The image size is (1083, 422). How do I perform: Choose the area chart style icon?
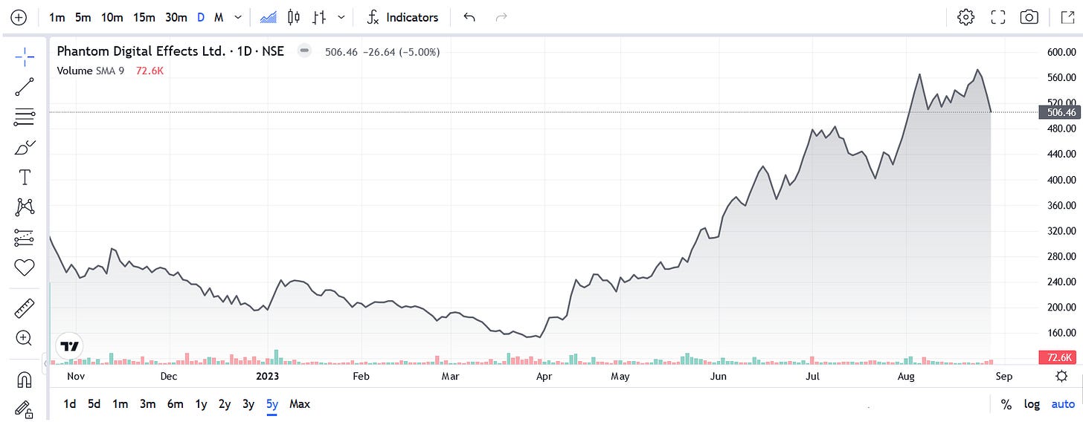click(269, 17)
